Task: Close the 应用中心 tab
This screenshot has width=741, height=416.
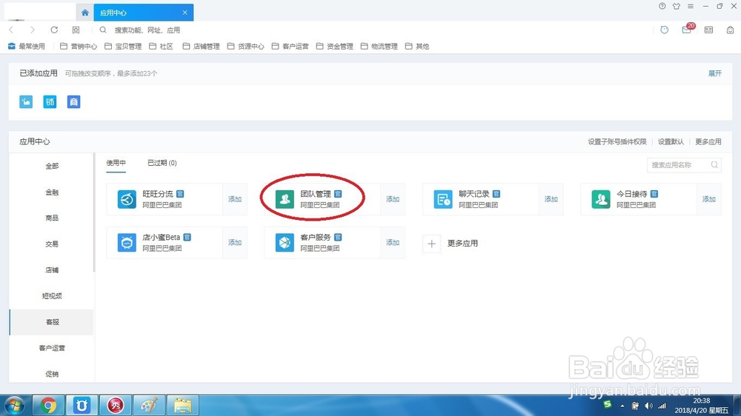Action: 185,13
